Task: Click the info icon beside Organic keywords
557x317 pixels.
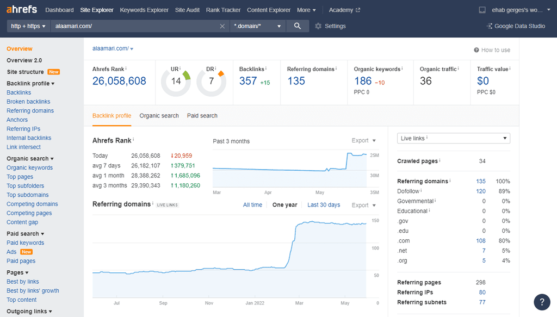Action: [x=402, y=68]
